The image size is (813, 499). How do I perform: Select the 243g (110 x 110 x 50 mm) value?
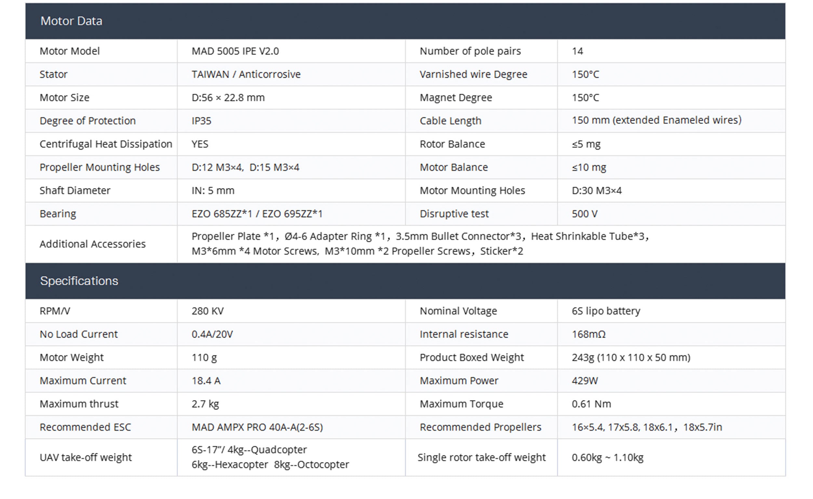click(631, 357)
